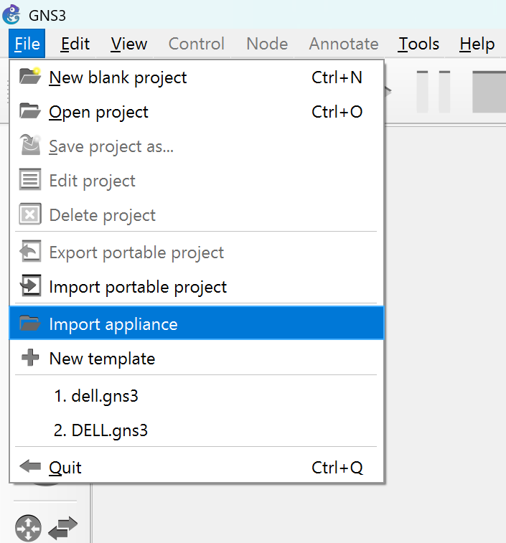Open the Tools menu
Viewport: 506px width, 543px height.
419,44
